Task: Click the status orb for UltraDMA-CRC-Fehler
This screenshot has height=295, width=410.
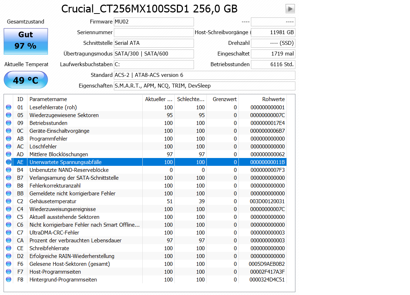Action: tap(9, 233)
